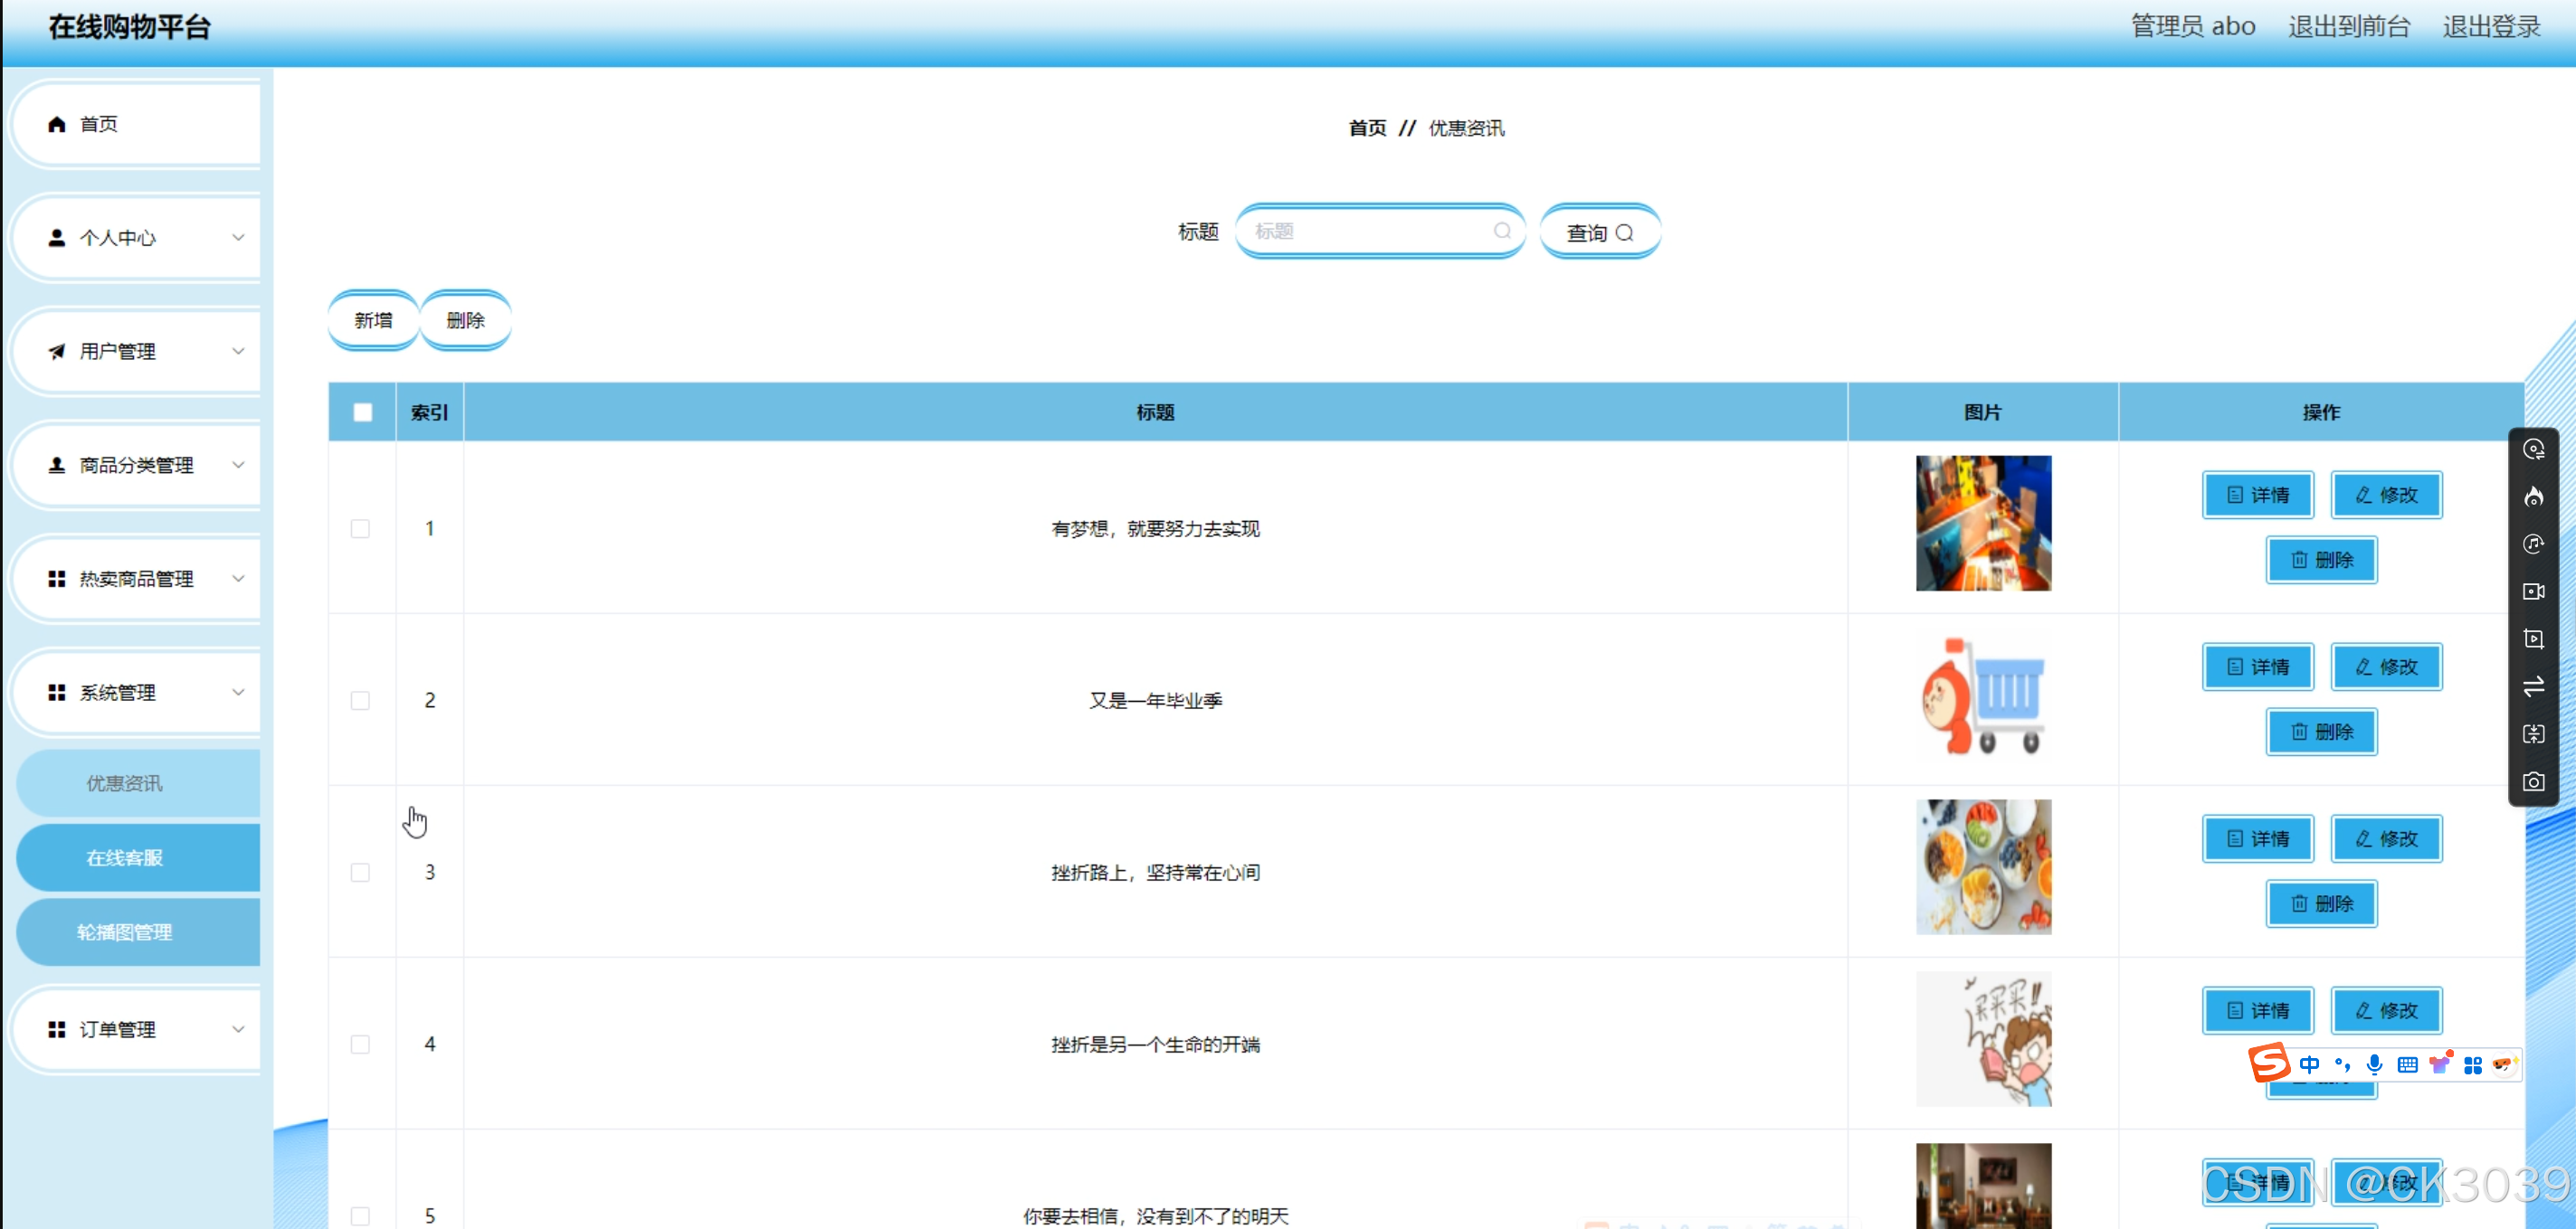Check the checkbox for row 3
The height and width of the screenshot is (1229, 2576).
point(360,873)
